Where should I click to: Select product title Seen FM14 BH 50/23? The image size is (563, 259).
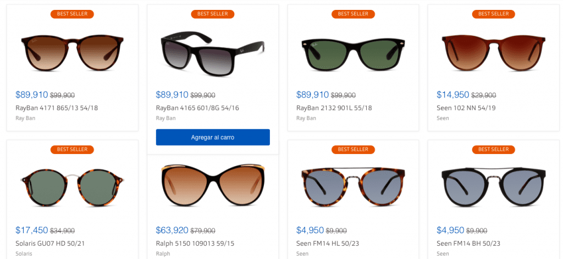pyautogui.click(x=468, y=243)
